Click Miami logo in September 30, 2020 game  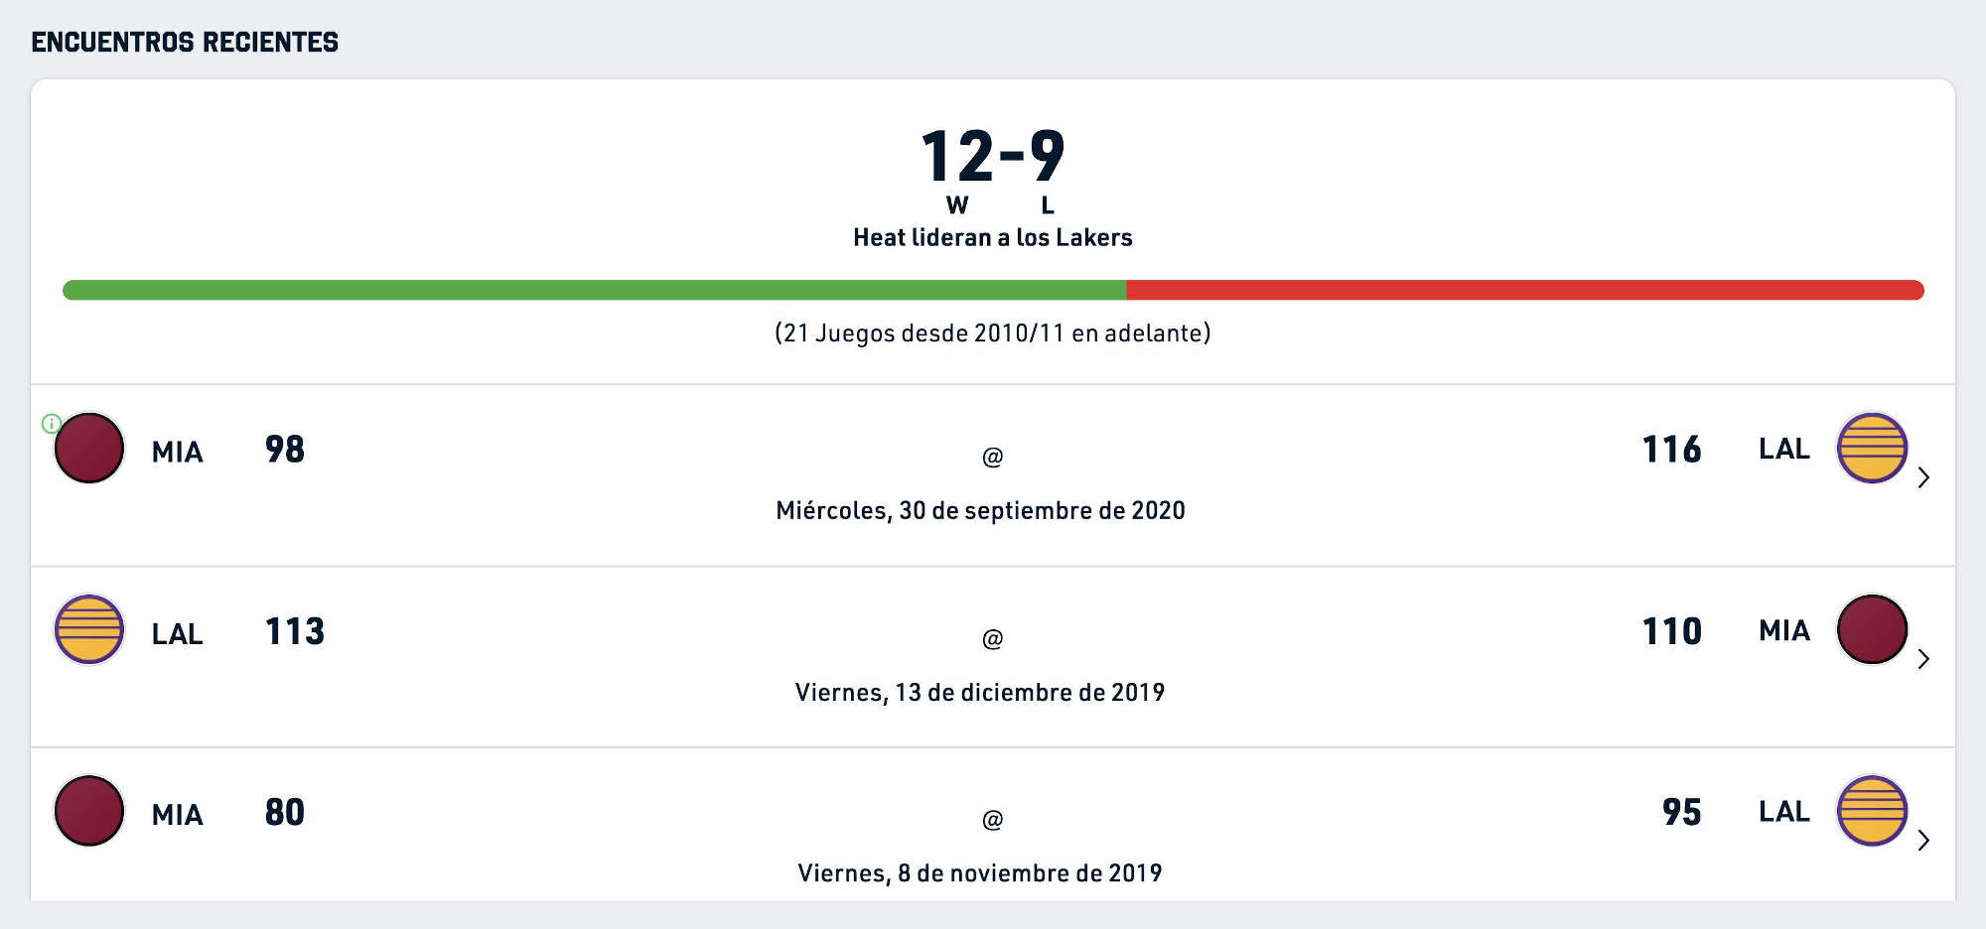[x=89, y=448]
